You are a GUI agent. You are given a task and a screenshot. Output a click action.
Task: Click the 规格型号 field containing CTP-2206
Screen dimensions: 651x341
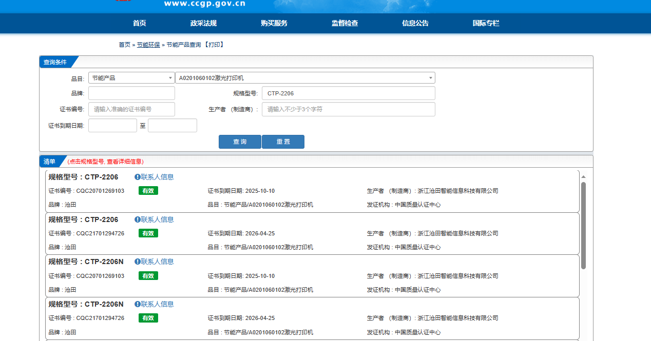coord(348,93)
